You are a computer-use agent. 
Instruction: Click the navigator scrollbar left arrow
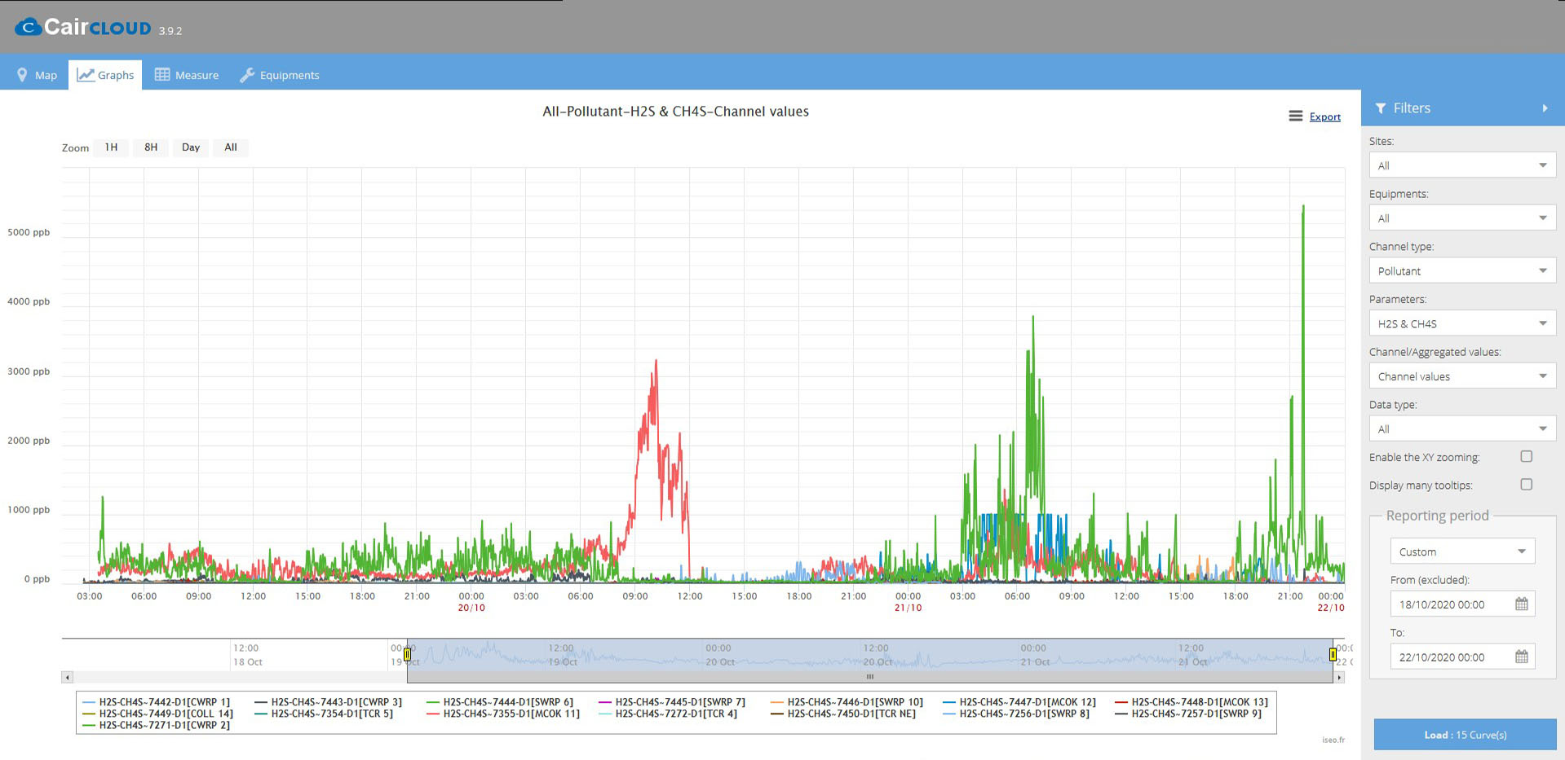(68, 677)
